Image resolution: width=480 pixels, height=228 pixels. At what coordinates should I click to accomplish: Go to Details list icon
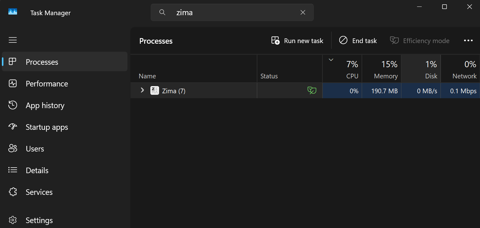[x=12, y=170]
